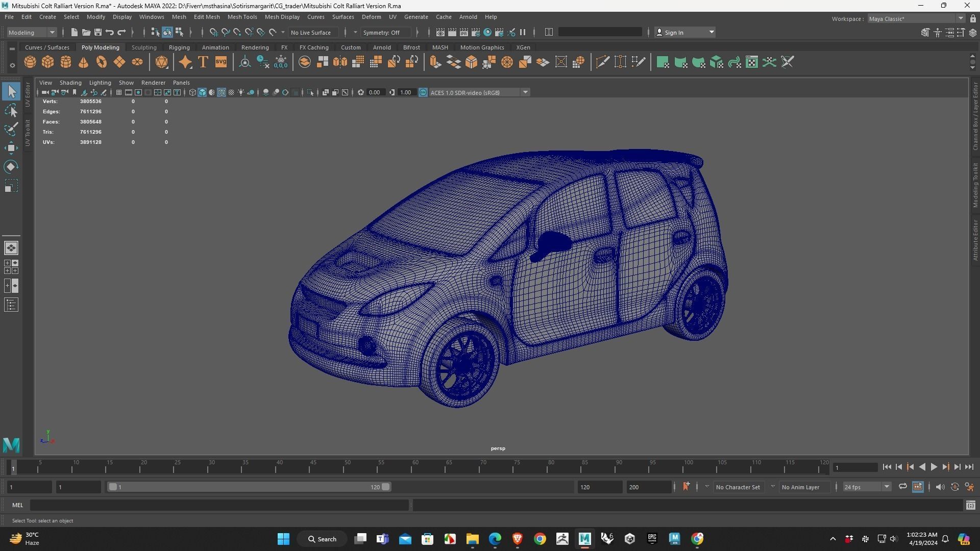
Task: Toggle Snap to grids icon
Action: click(x=213, y=32)
